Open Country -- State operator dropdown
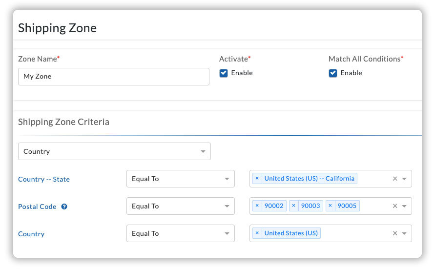 (x=180, y=179)
